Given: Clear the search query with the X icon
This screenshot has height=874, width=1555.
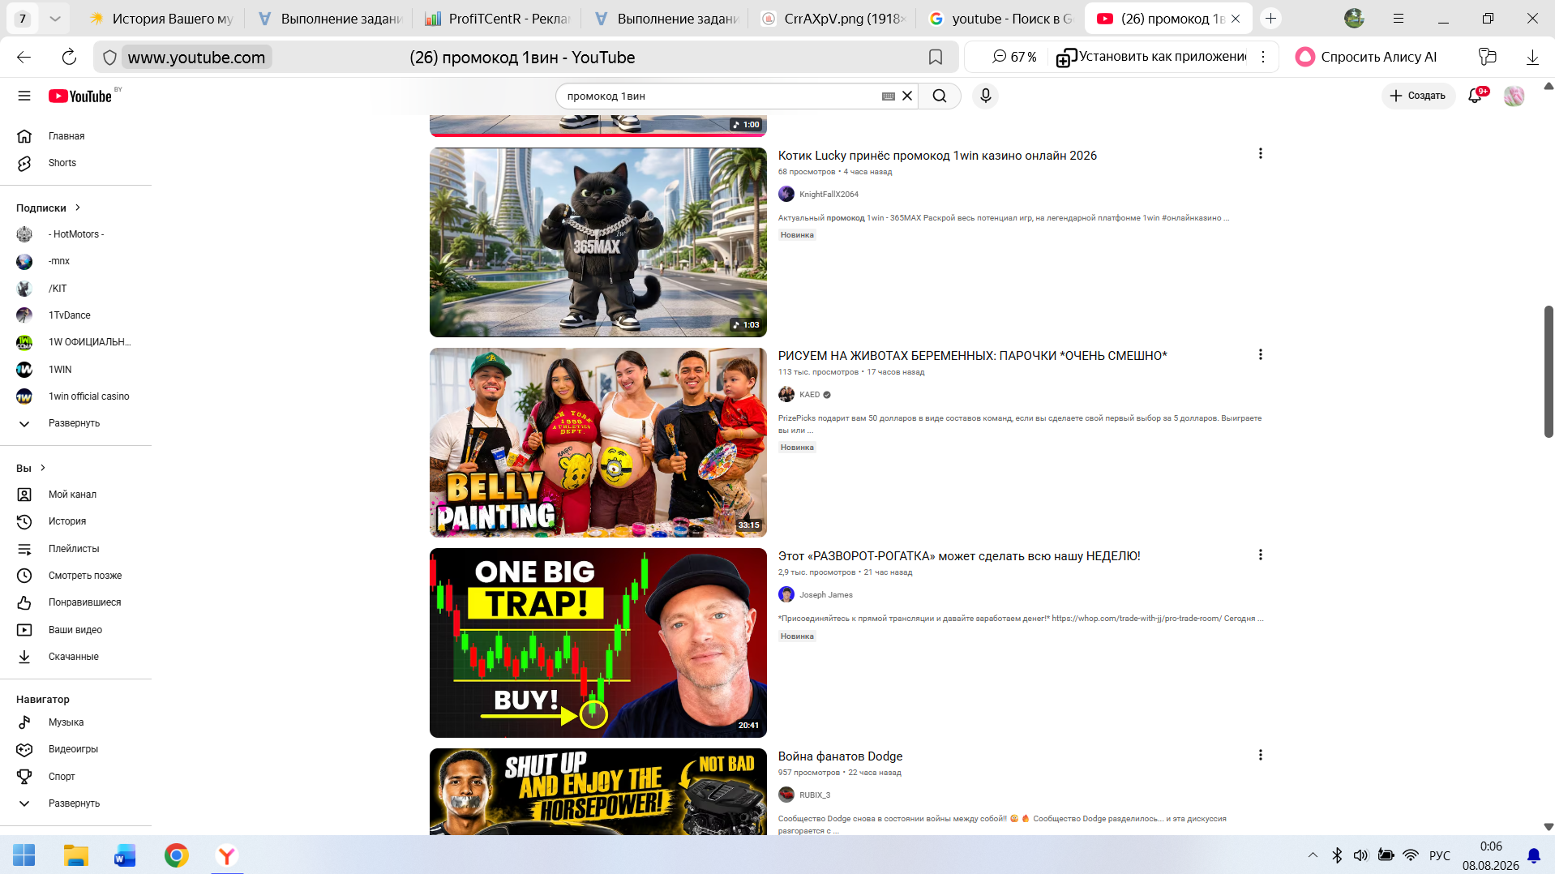Looking at the screenshot, I should pos(907,96).
